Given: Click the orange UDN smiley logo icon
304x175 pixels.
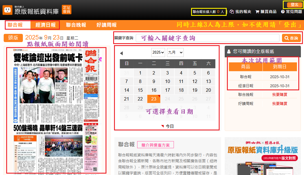Looking at the screenshot, I should click(x=7, y=10).
